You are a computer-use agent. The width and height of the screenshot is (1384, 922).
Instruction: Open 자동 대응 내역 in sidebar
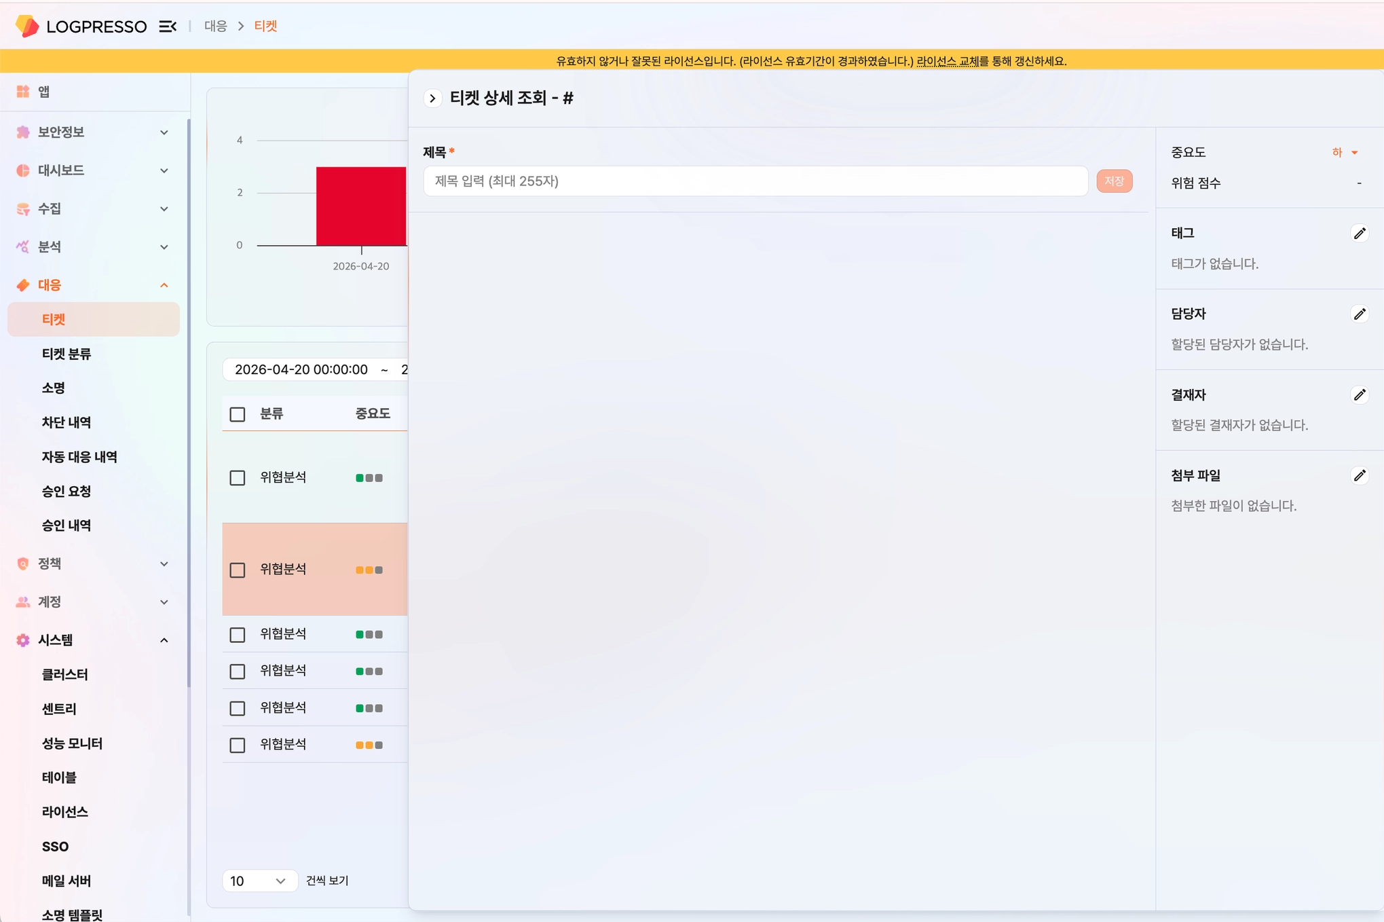(x=79, y=457)
